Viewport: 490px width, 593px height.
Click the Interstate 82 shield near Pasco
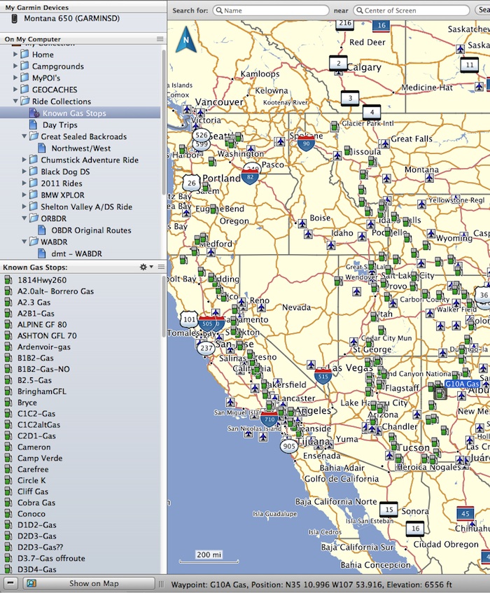pyautogui.click(x=250, y=177)
